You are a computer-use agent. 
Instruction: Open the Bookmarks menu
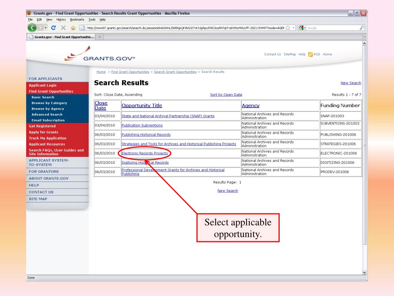(x=77, y=20)
